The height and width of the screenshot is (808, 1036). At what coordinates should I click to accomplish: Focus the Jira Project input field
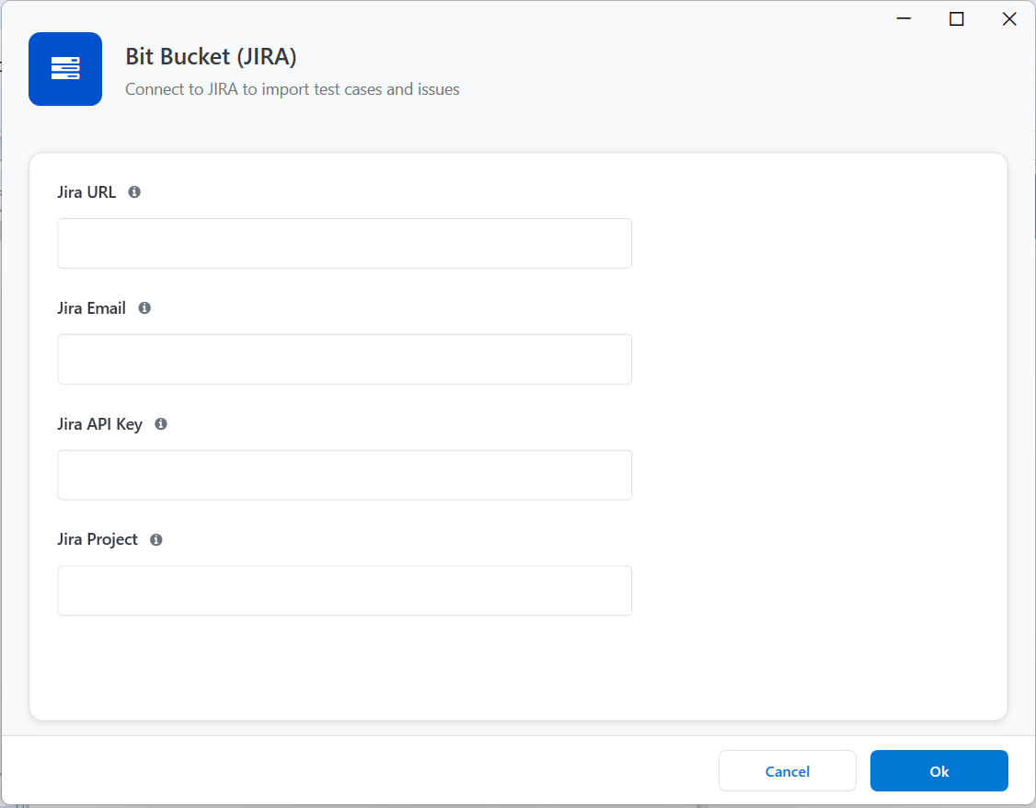[x=344, y=591]
